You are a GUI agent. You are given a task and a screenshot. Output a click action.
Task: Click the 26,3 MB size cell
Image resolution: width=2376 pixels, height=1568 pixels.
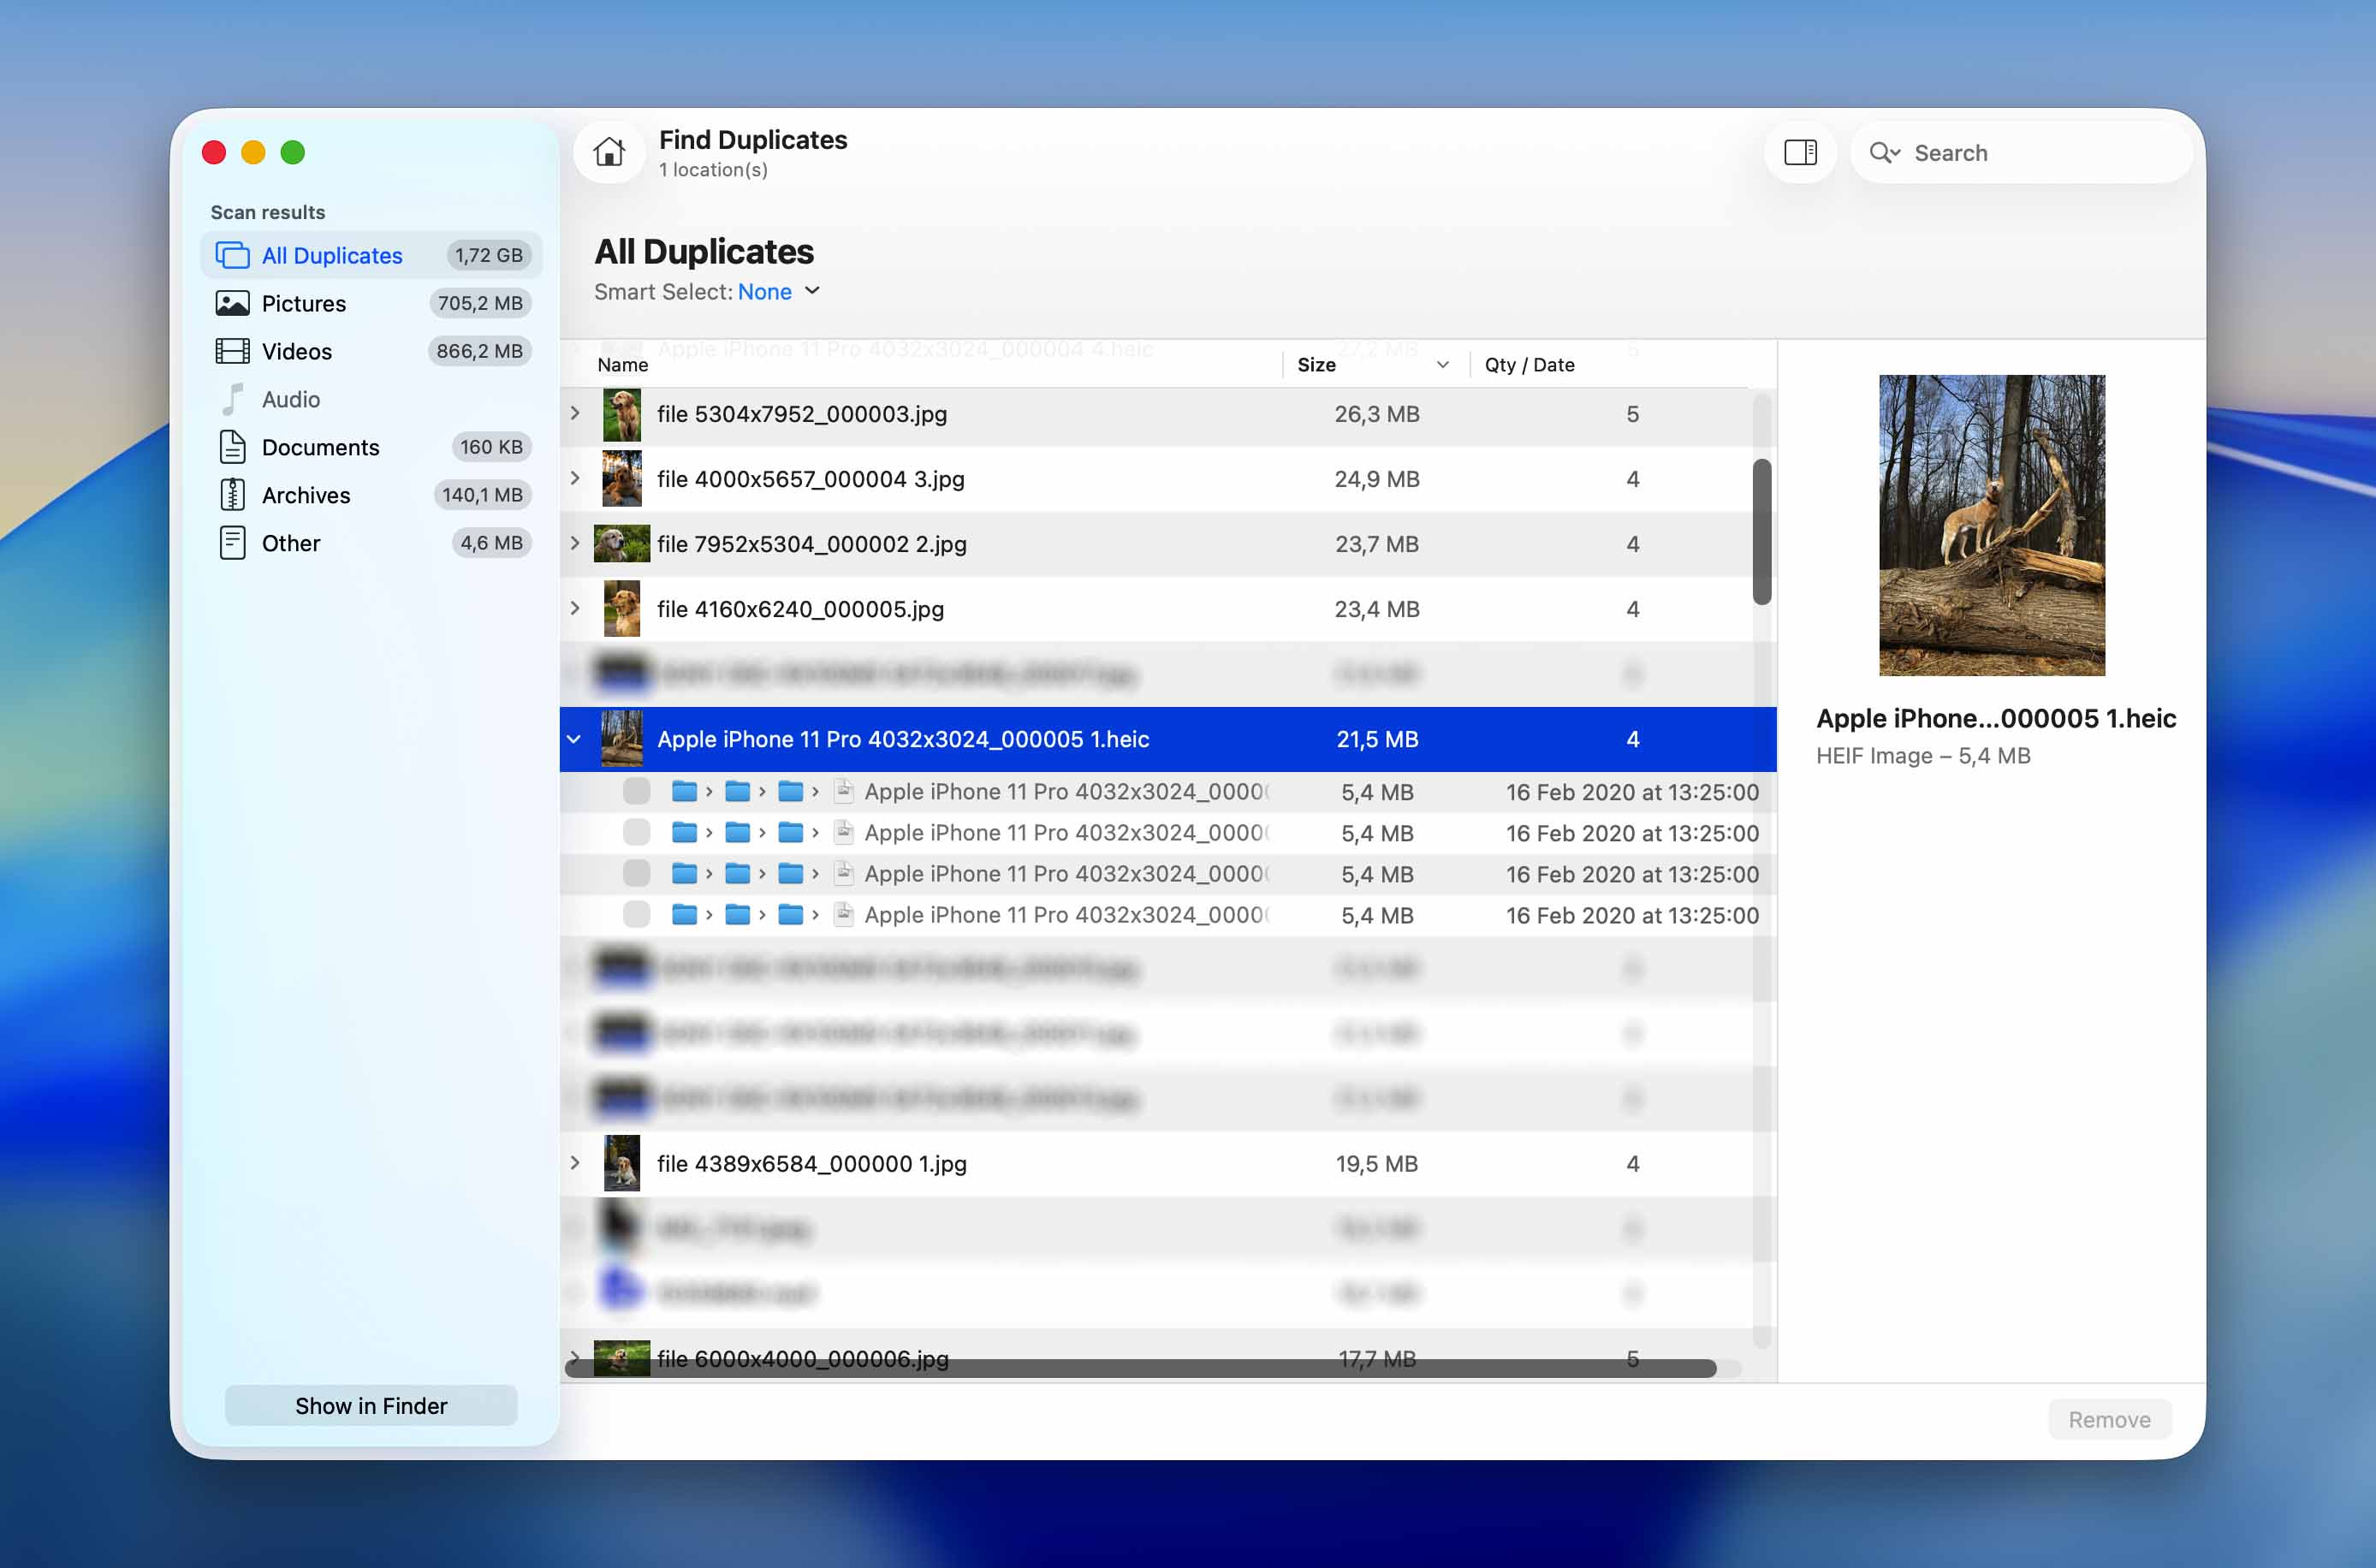[1376, 414]
